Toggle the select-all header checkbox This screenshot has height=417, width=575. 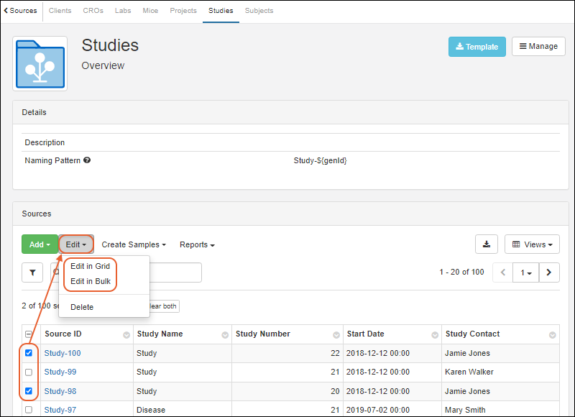click(x=29, y=334)
